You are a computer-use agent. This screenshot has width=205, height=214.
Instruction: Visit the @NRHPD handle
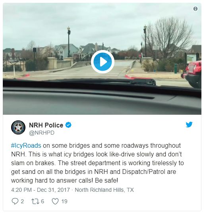(42, 133)
